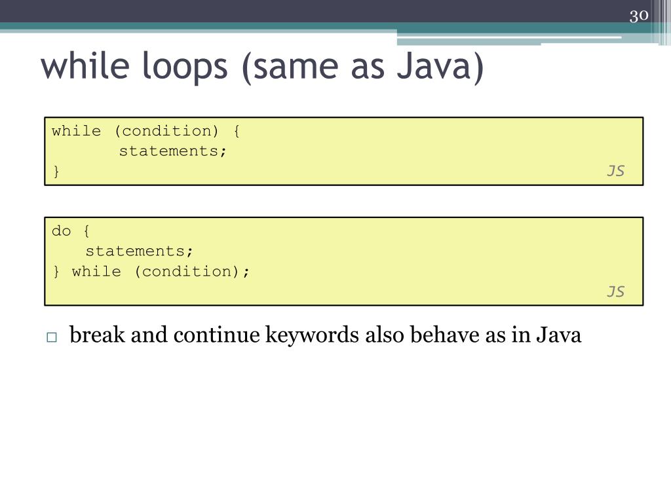This screenshot has height=503, width=671.
Task: Click the closing brace in first code box
Action: coord(56,172)
